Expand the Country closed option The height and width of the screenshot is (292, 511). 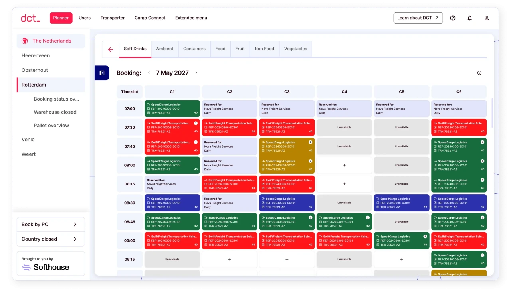[51, 239]
